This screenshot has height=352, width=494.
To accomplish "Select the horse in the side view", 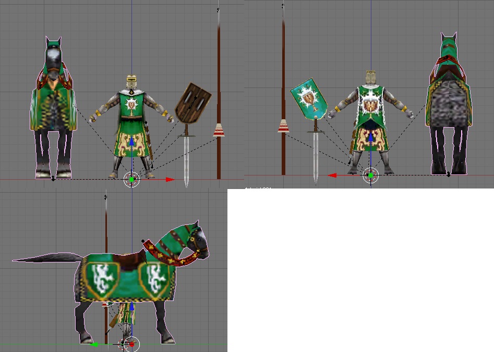I will (110, 282).
